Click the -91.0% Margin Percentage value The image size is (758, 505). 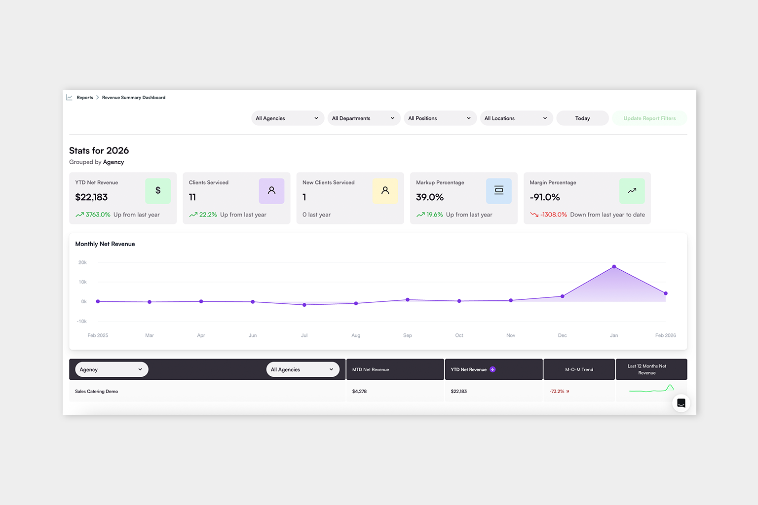pos(545,197)
